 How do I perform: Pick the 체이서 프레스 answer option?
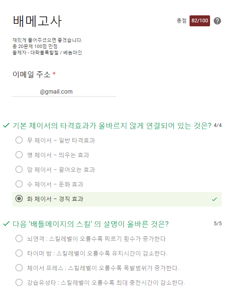point(19,268)
